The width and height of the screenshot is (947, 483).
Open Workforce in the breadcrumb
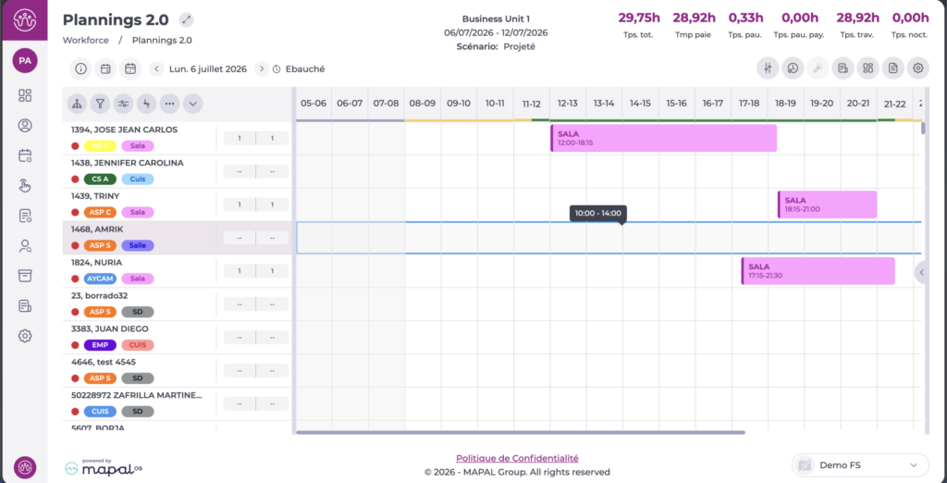86,41
